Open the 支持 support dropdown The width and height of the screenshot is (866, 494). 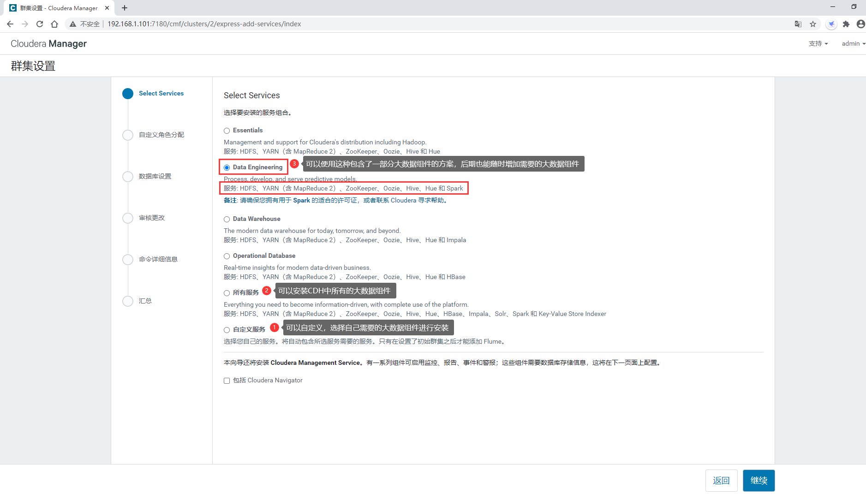click(x=818, y=43)
